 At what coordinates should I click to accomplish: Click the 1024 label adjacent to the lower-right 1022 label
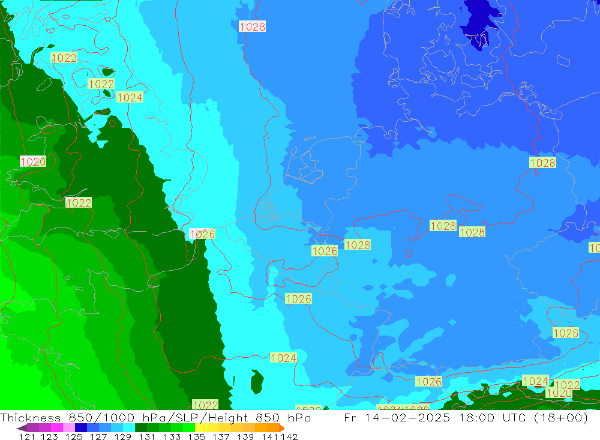coord(535,381)
